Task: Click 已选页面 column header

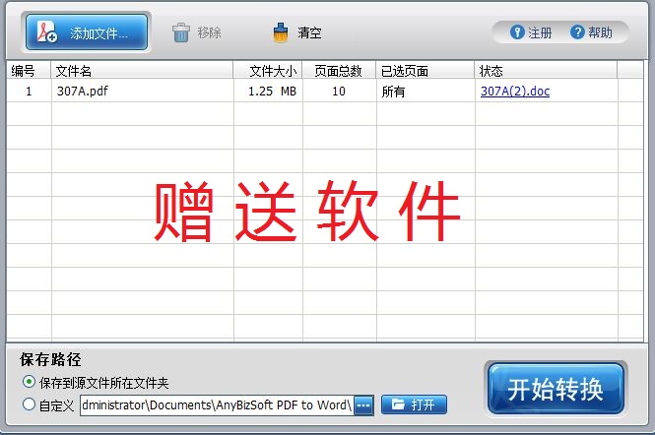Action: tap(426, 70)
